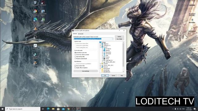198x111 pixels.
Task: Open the notification center icon
Action: (x=195, y=109)
